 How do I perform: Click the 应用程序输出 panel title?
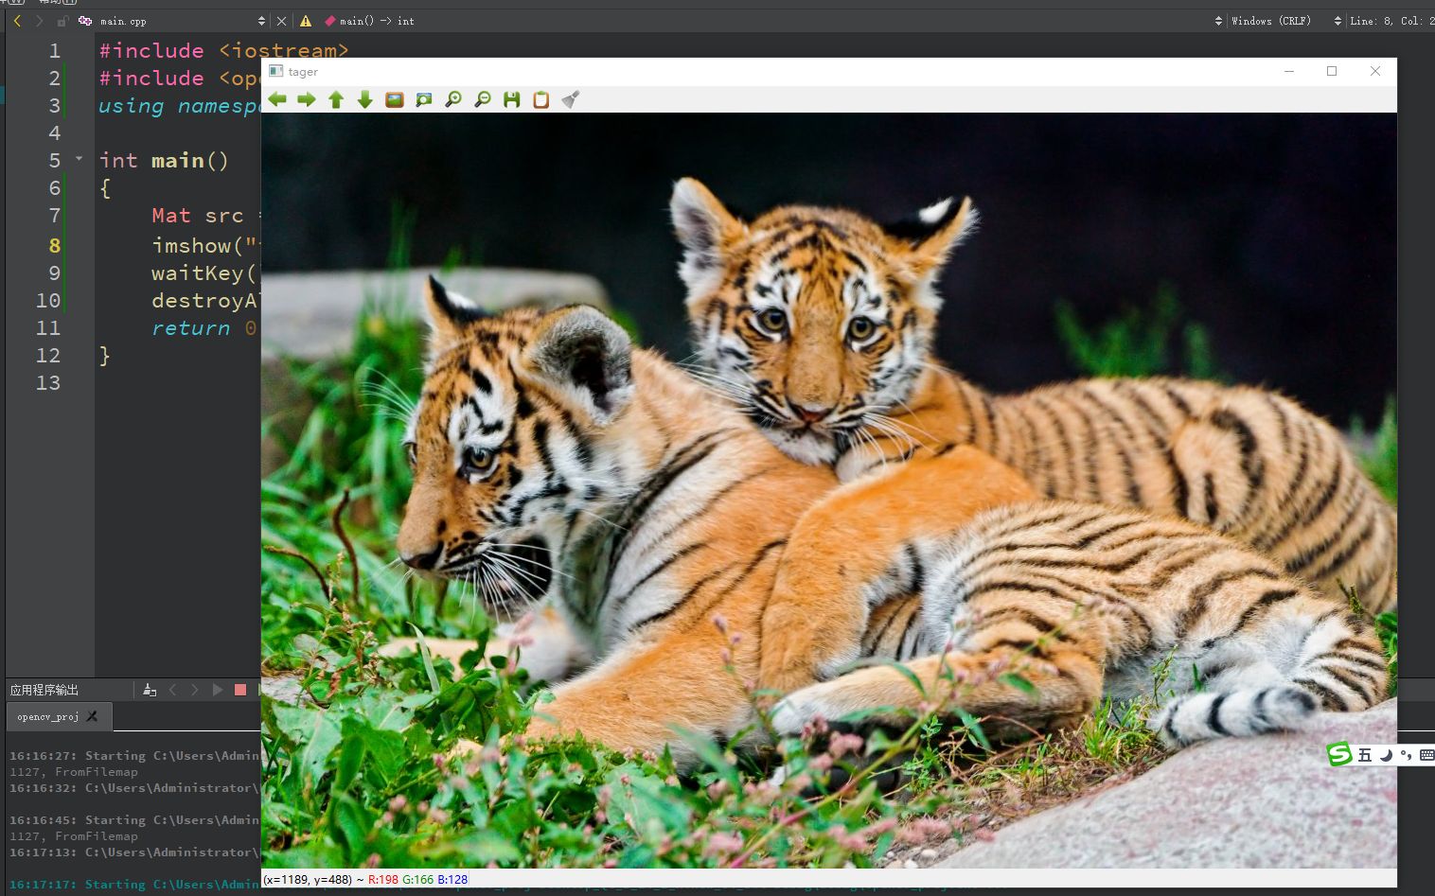point(44,690)
